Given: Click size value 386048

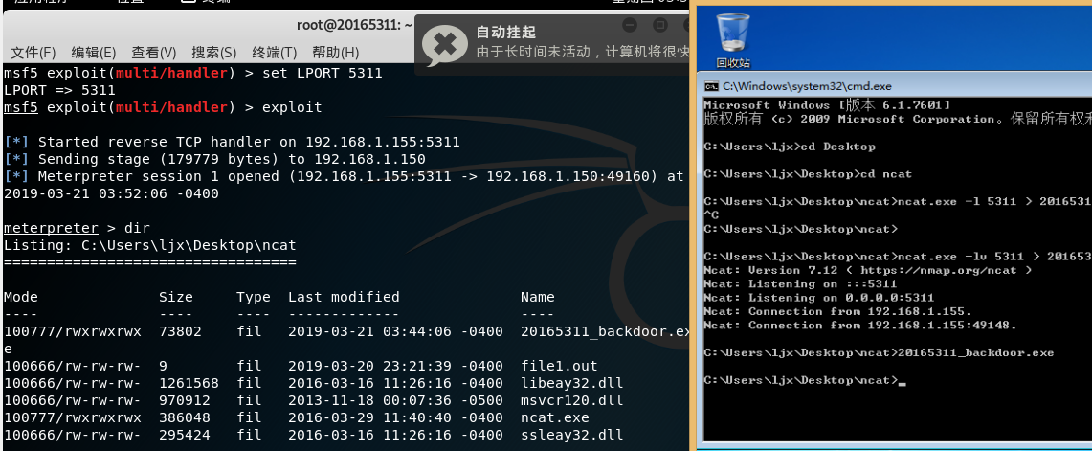Looking at the screenshot, I should (x=184, y=418).
